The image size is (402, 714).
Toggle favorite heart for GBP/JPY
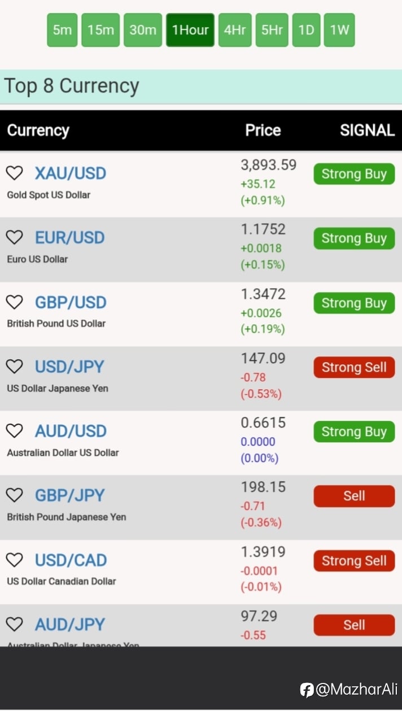point(14,495)
